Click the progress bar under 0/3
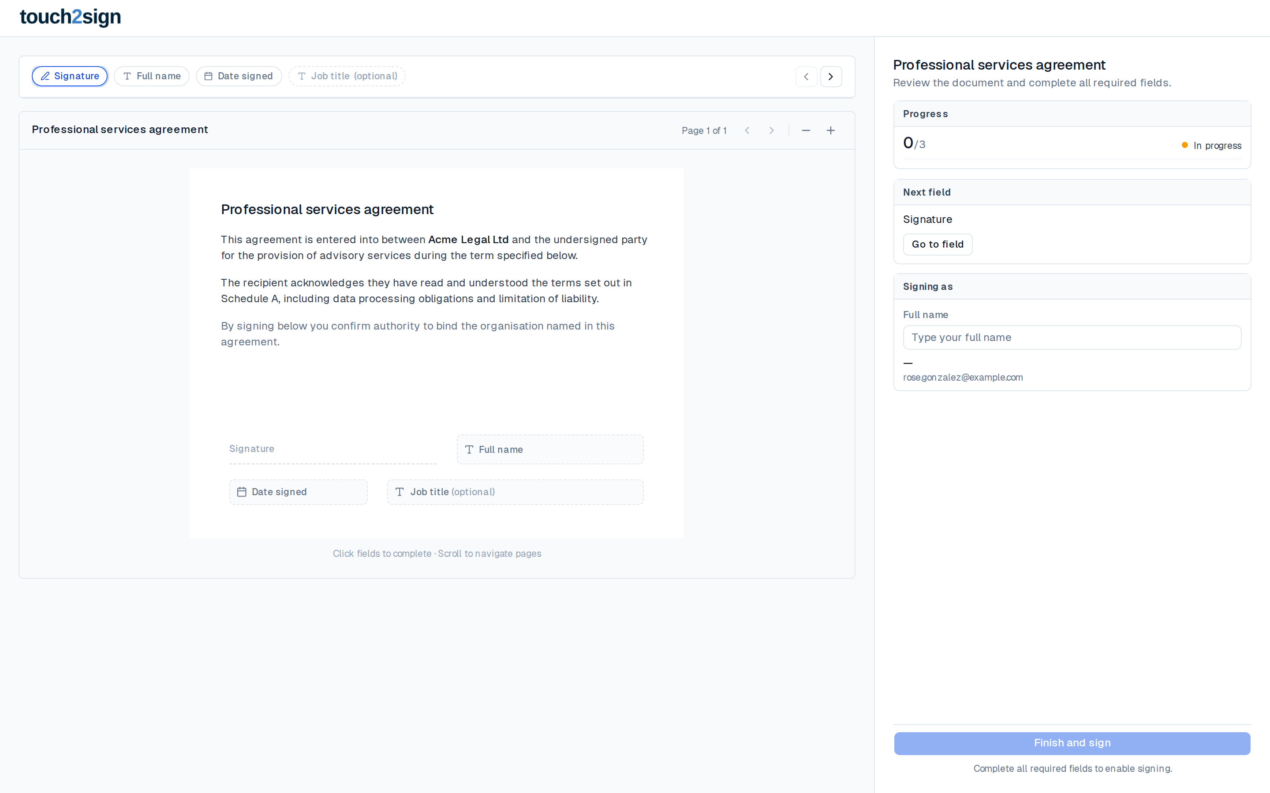Image resolution: width=1270 pixels, height=793 pixels. 1072,159
